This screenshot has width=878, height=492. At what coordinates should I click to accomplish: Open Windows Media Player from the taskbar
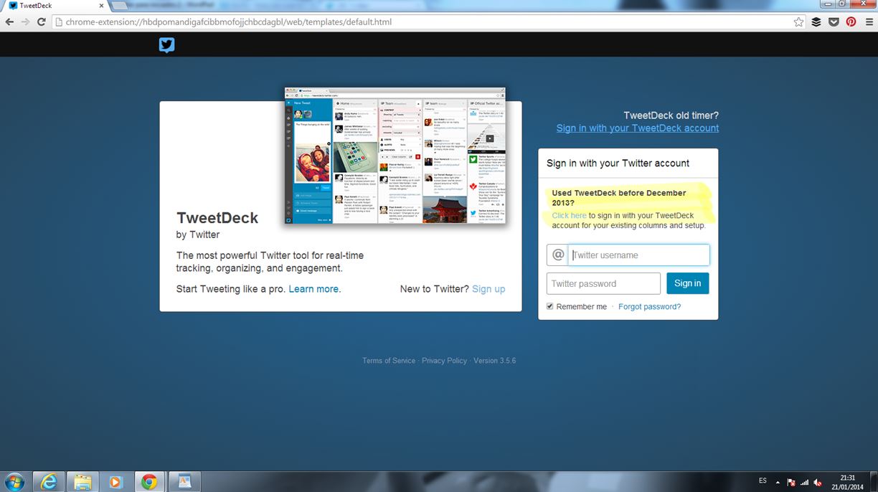click(x=115, y=481)
